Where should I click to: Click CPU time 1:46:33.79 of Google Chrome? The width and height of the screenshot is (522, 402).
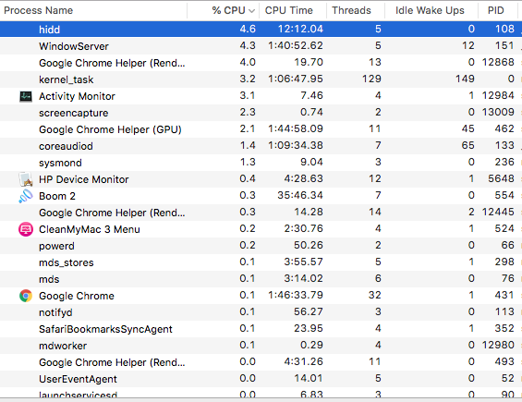(296, 295)
